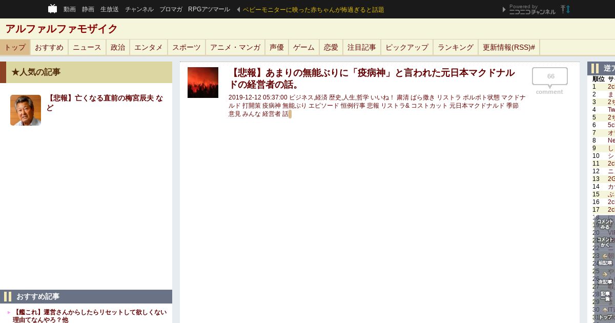Viewport: 615px width, 323px height.
Task: Click the small badge after article tags
Action: coord(290,114)
